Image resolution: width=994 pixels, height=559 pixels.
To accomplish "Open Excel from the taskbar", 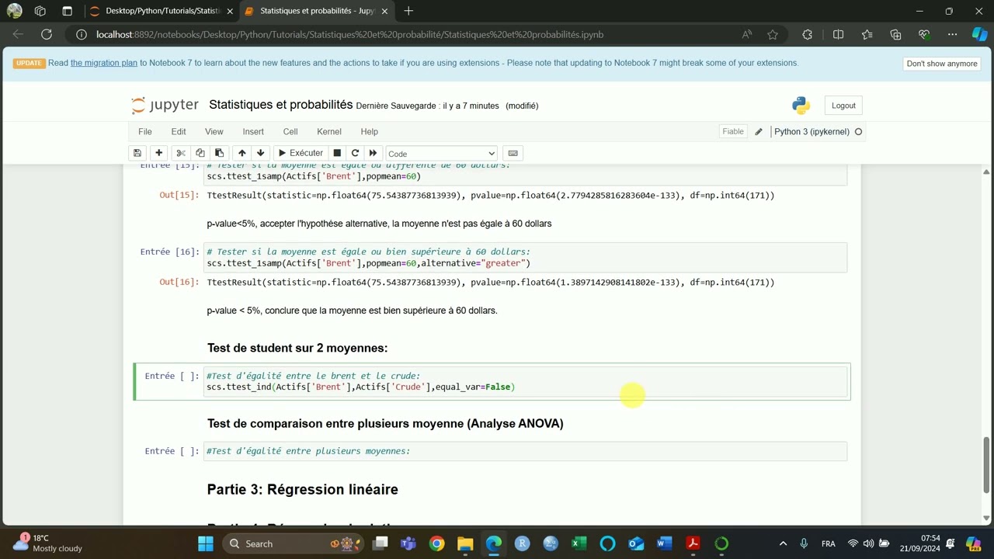I will [579, 543].
